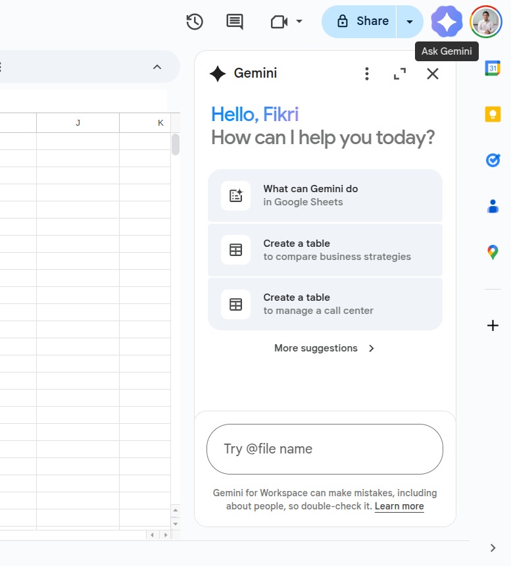The height and width of the screenshot is (566, 511).
Task: Click the Learn more link
Action: (x=399, y=506)
